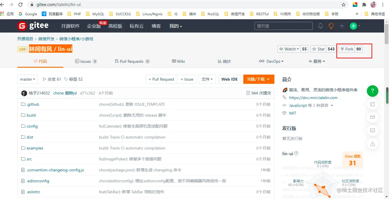The image size is (389, 199).
Task: Click the orange lightbulb icon
Action: click(331, 26)
